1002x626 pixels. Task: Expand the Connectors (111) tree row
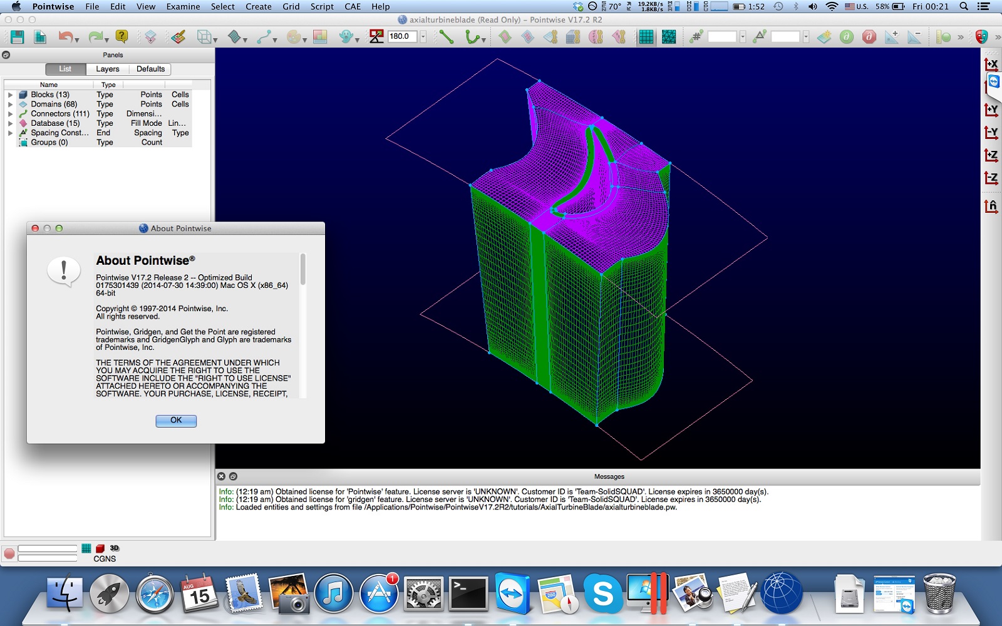(x=10, y=114)
